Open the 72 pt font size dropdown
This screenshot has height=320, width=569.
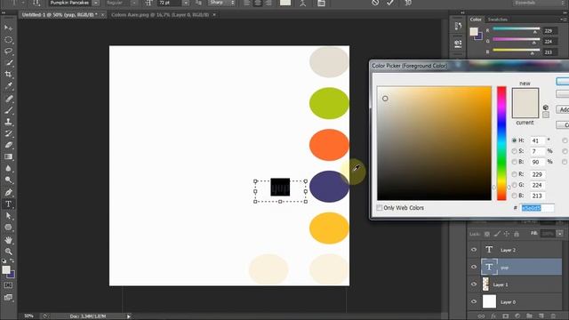coord(186,3)
